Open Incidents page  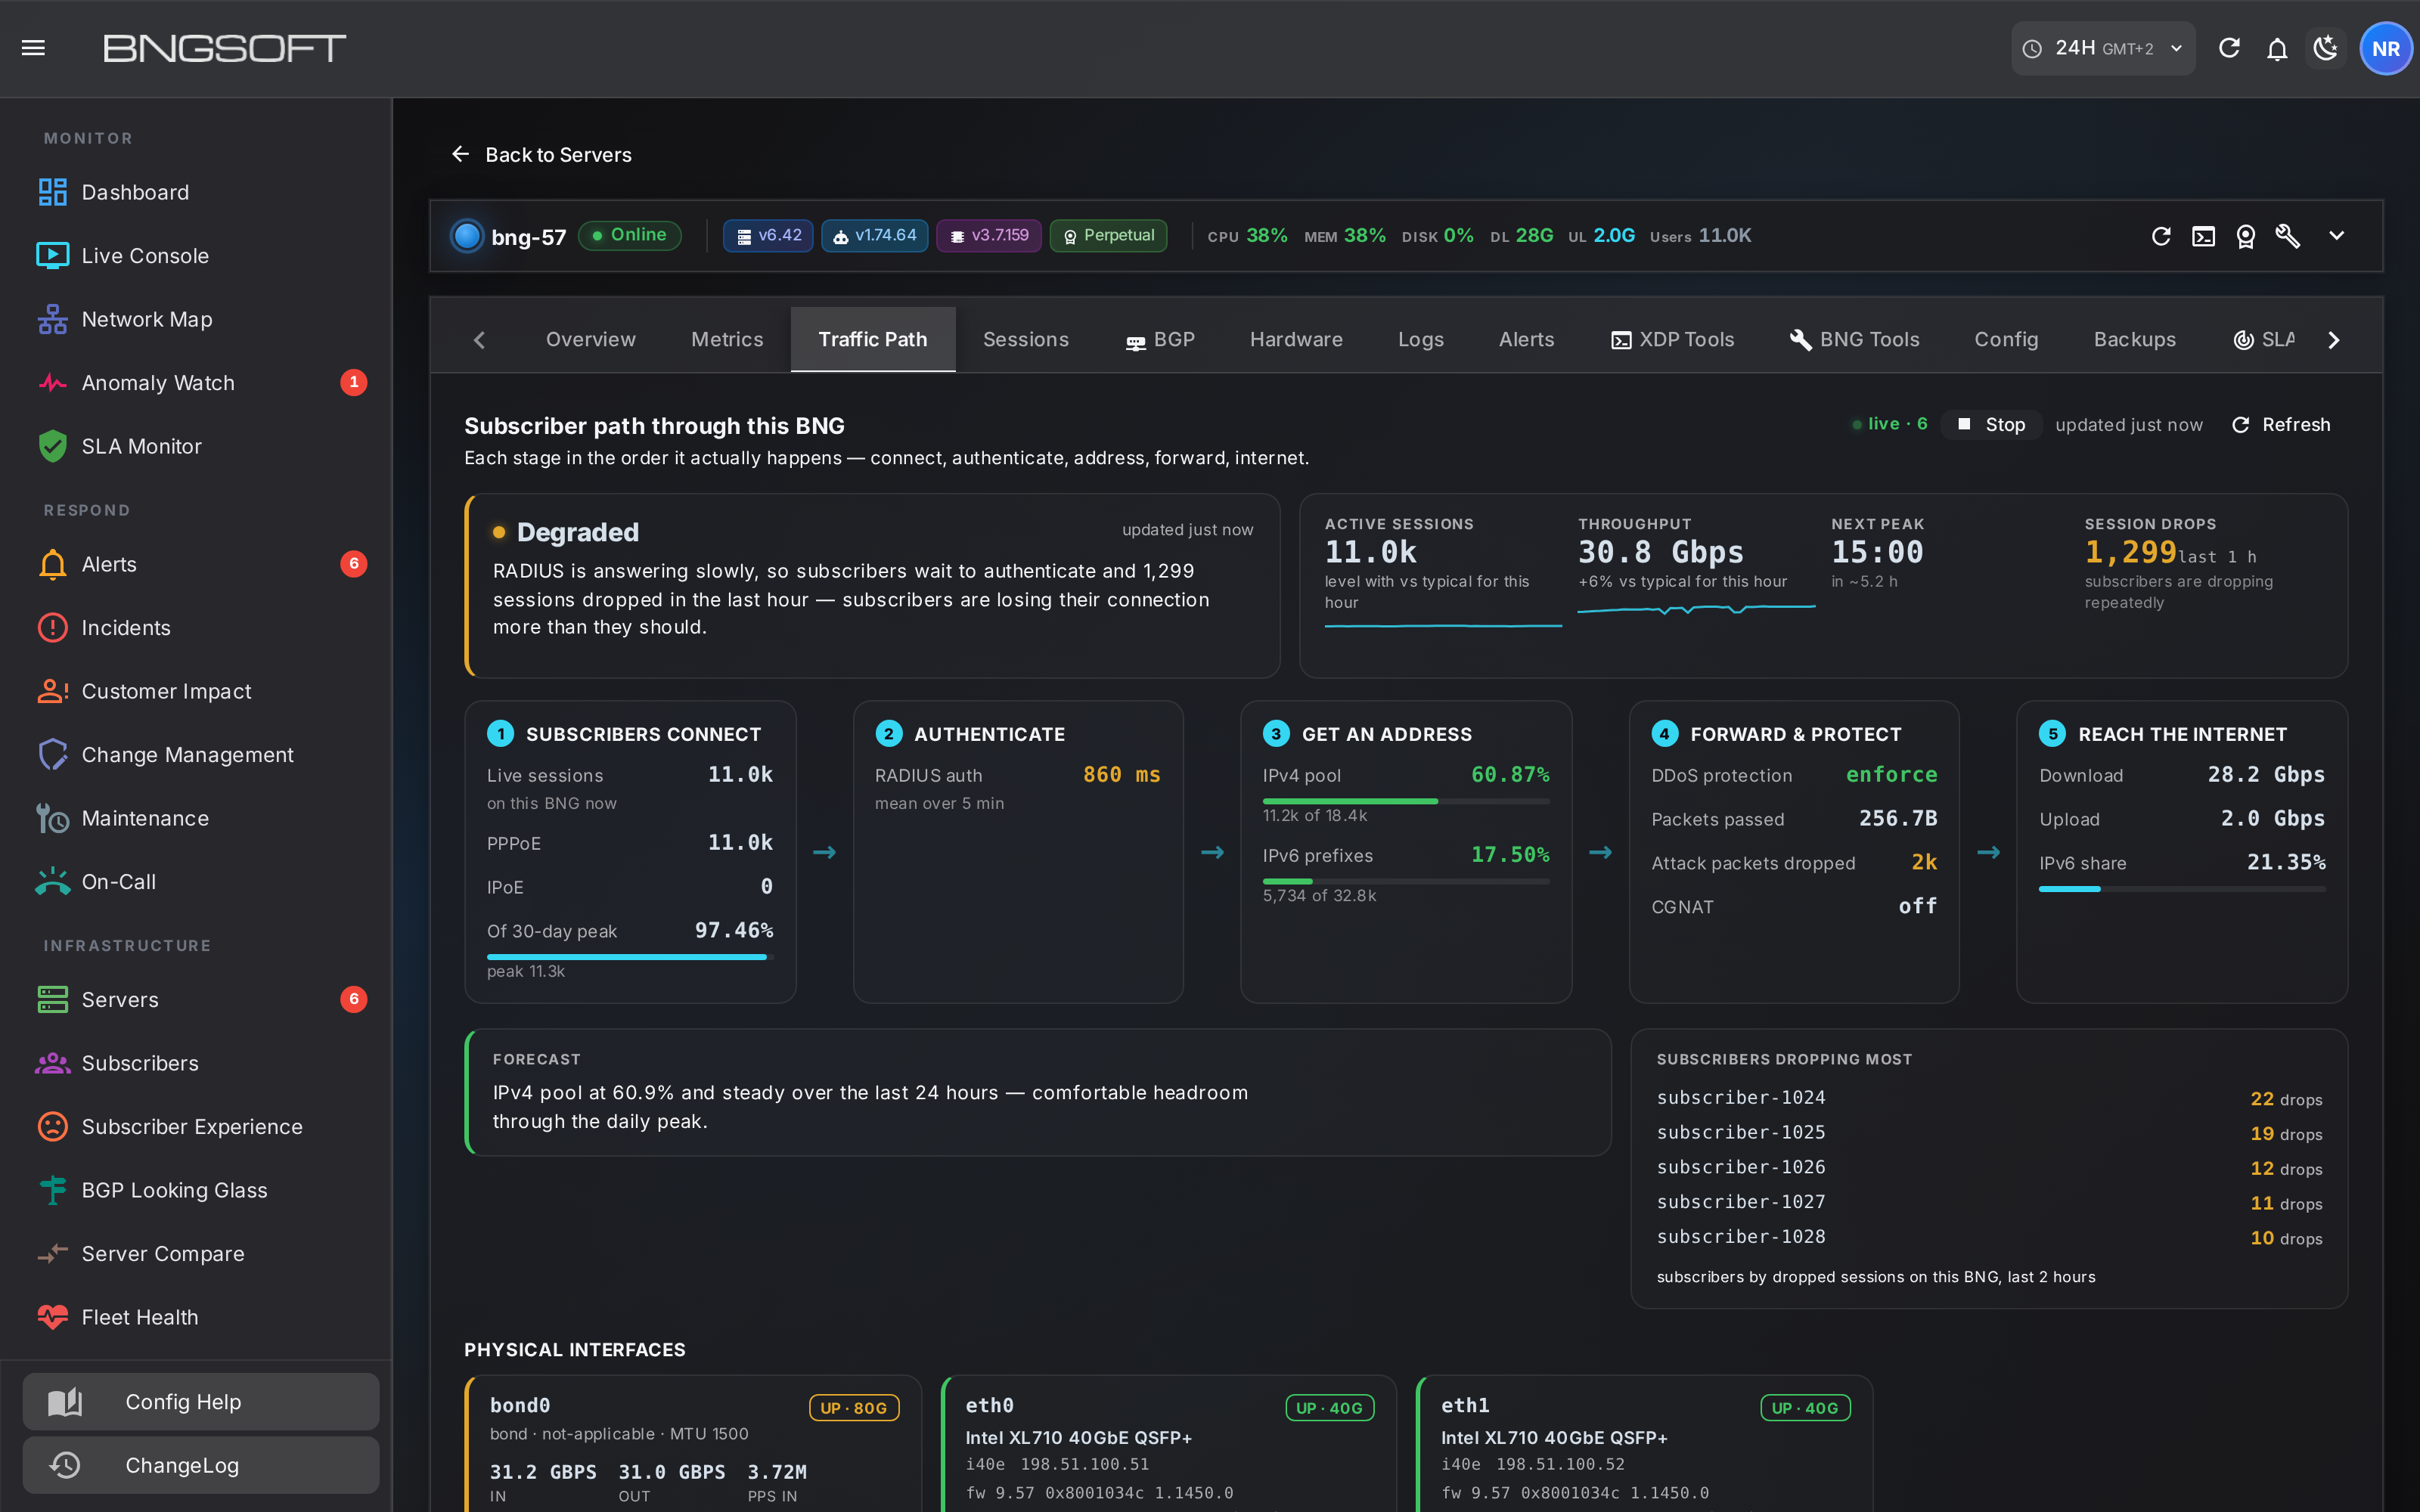(x=196, y=628)
